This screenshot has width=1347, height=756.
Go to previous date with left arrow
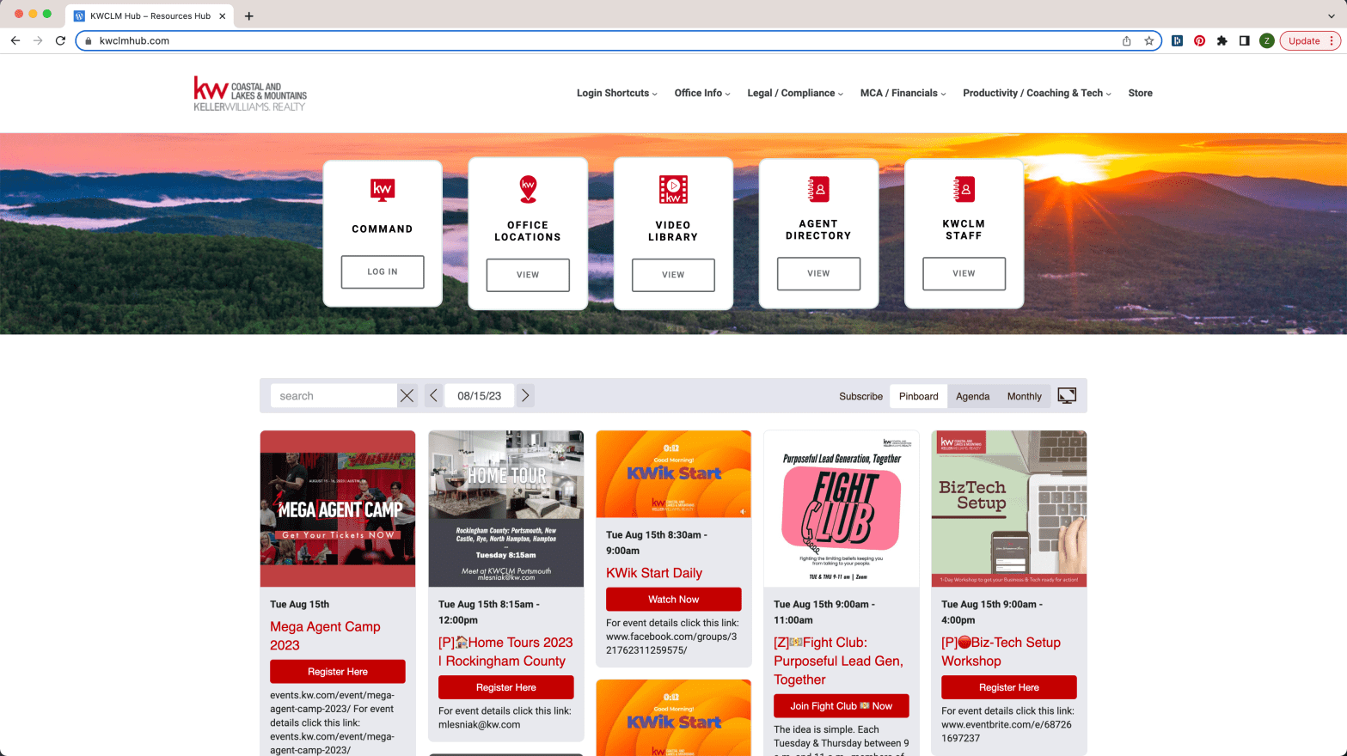[x=433, y=396]
